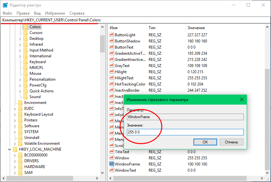Click the registry path address bar
Image resolution: width=271 pixels, height=182 pixels.
[136, 20]
